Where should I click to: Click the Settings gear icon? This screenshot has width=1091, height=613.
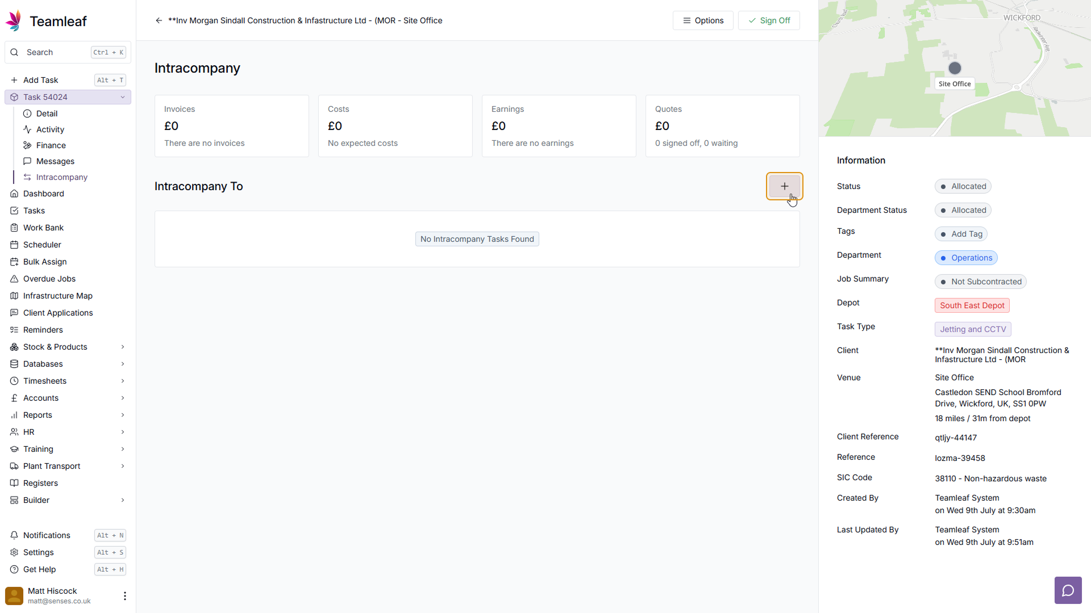14,552
